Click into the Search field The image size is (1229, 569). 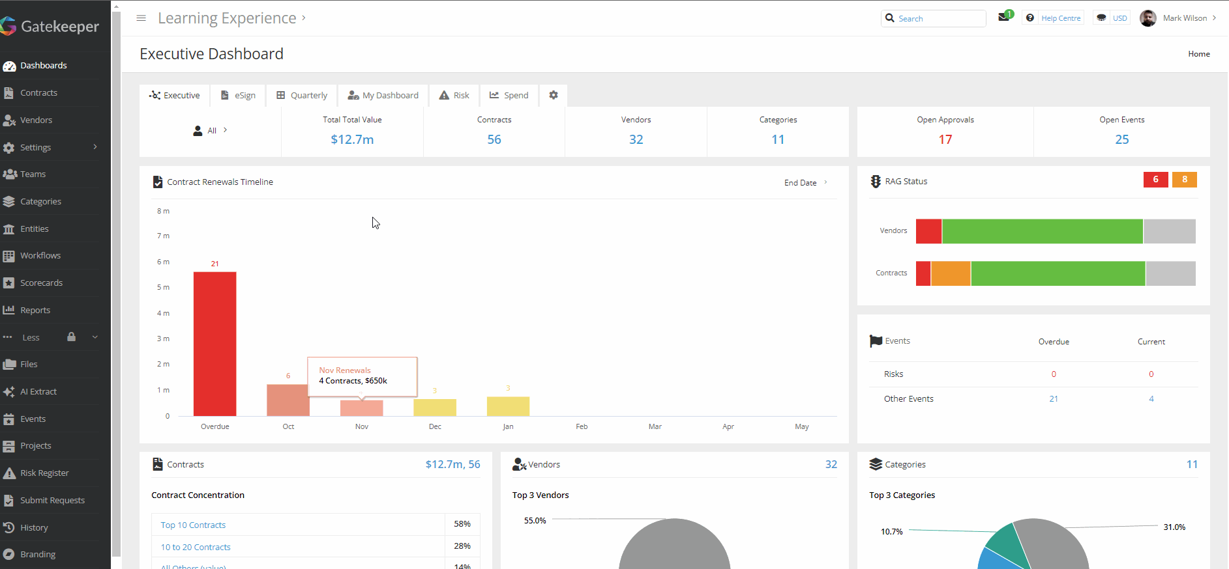click(x=939, y=19)
